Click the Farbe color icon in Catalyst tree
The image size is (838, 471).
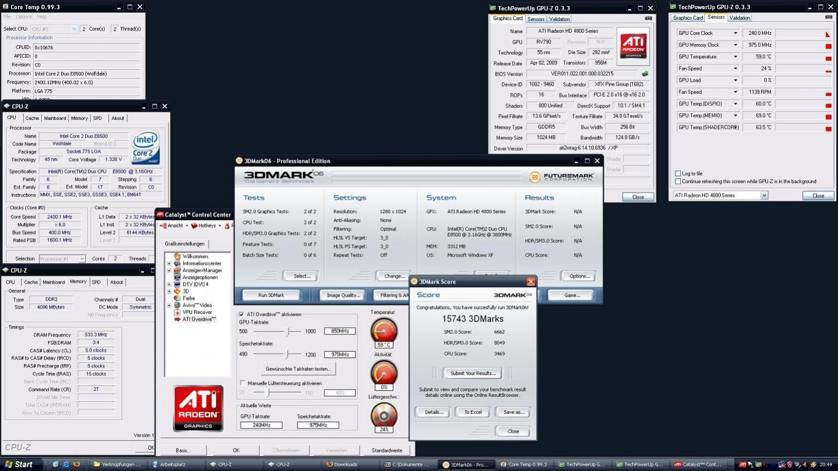tap(177, 298)
